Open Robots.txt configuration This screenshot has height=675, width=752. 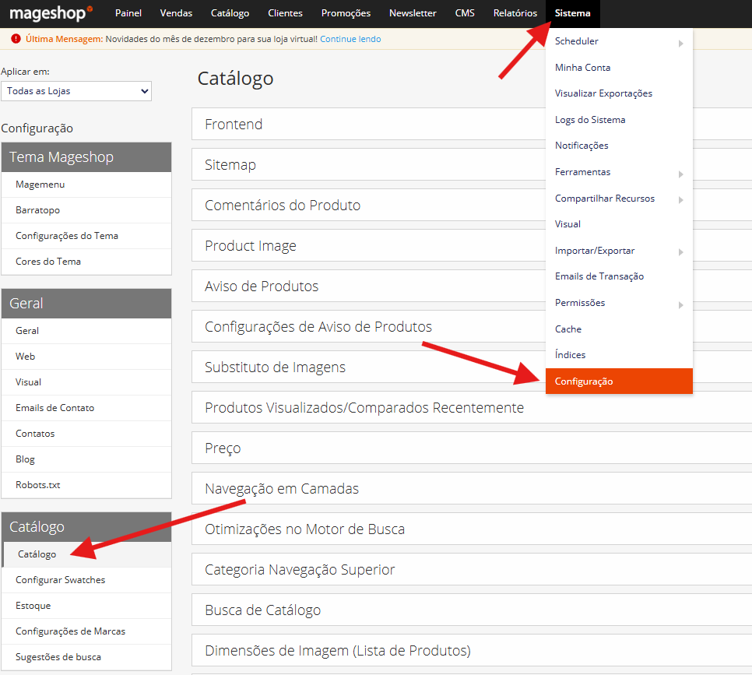point(37,485)
